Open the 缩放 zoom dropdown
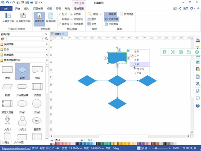 coord(95,14)
